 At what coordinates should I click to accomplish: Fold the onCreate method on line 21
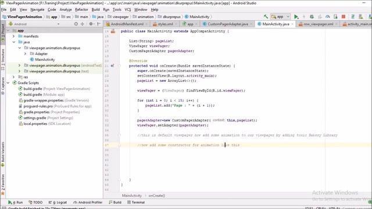click(120, 66)
